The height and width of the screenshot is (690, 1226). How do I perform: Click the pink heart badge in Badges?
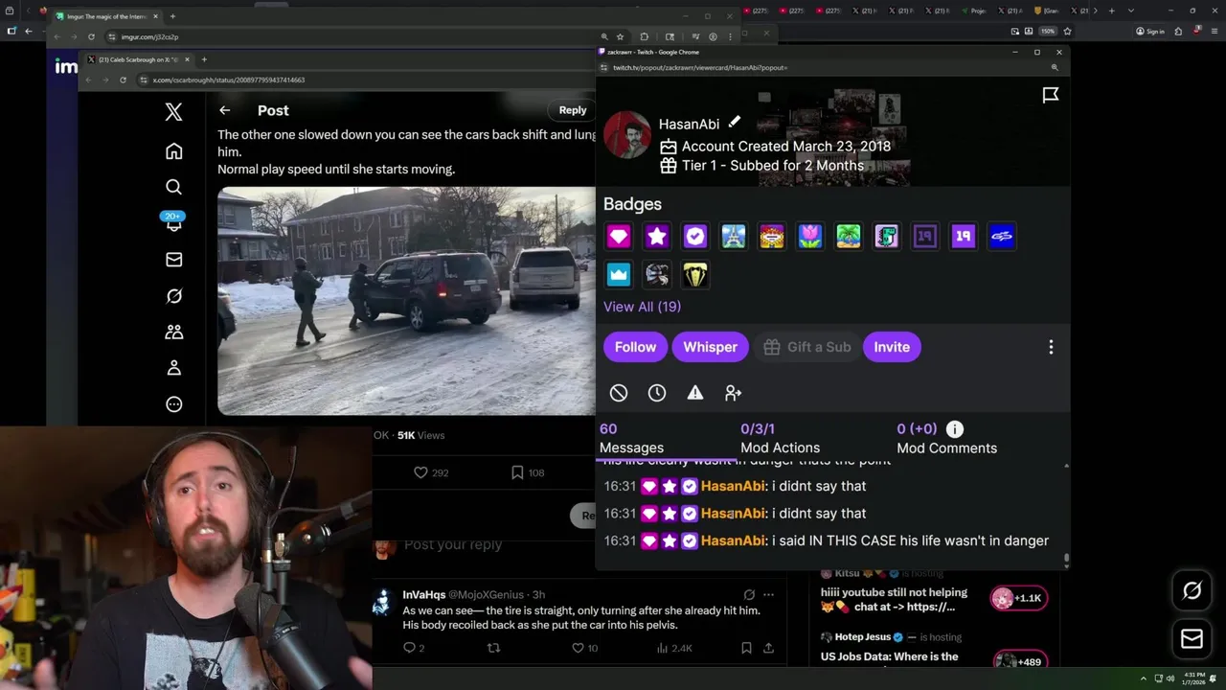click(x=619, y=236)
